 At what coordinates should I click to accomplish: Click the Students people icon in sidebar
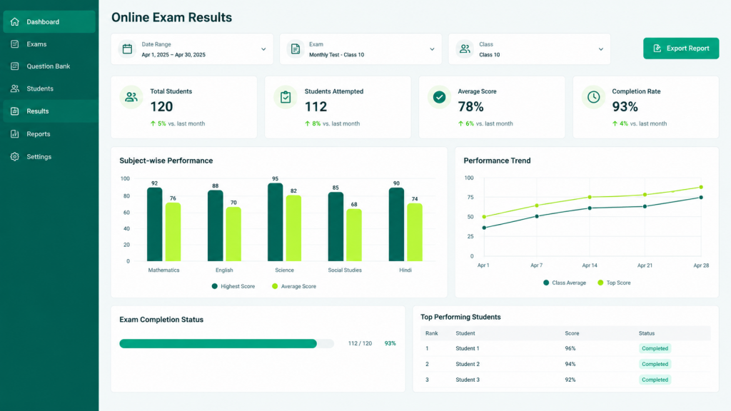15,88
